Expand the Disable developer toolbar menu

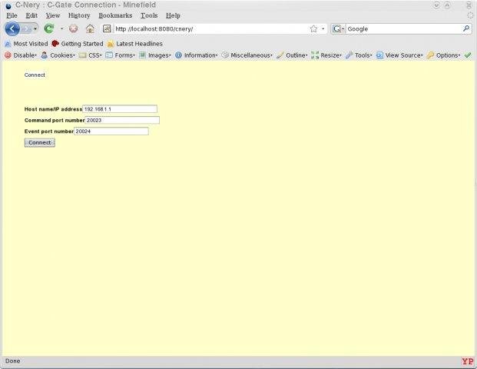(x=21, y=55)
